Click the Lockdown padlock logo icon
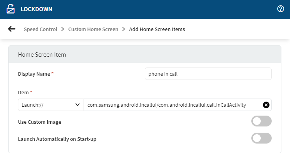This screenshot has height=161, width=290. [11, 9]
